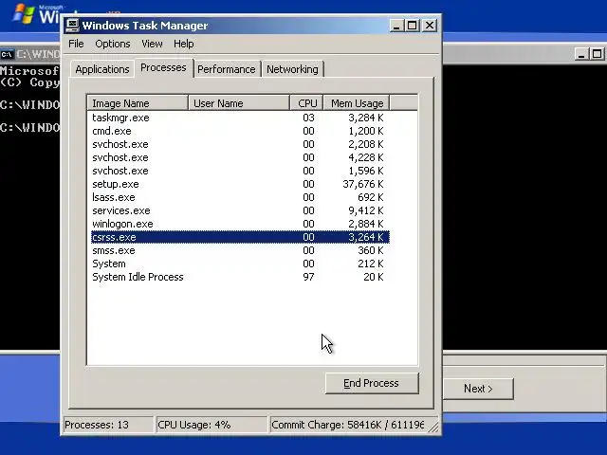Select the smss.exe process
This screenshot has height=455, width=607.
(240, 250)
